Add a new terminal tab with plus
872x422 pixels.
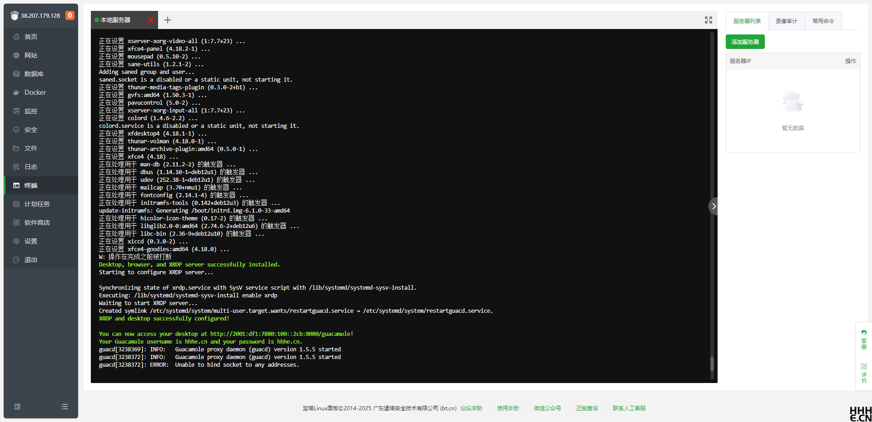pos(168,20)
